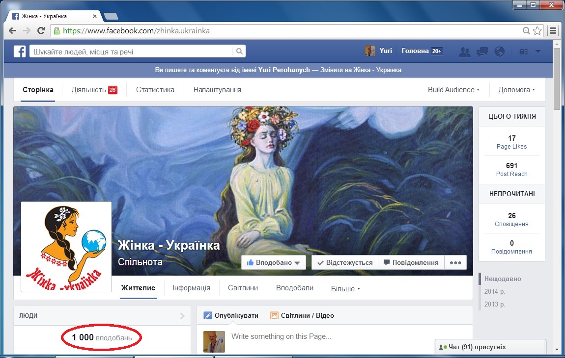Expand the Більше tab menu
Image resolution: width=565 pixels, height=358 pixels.
[x=345, y=288]
